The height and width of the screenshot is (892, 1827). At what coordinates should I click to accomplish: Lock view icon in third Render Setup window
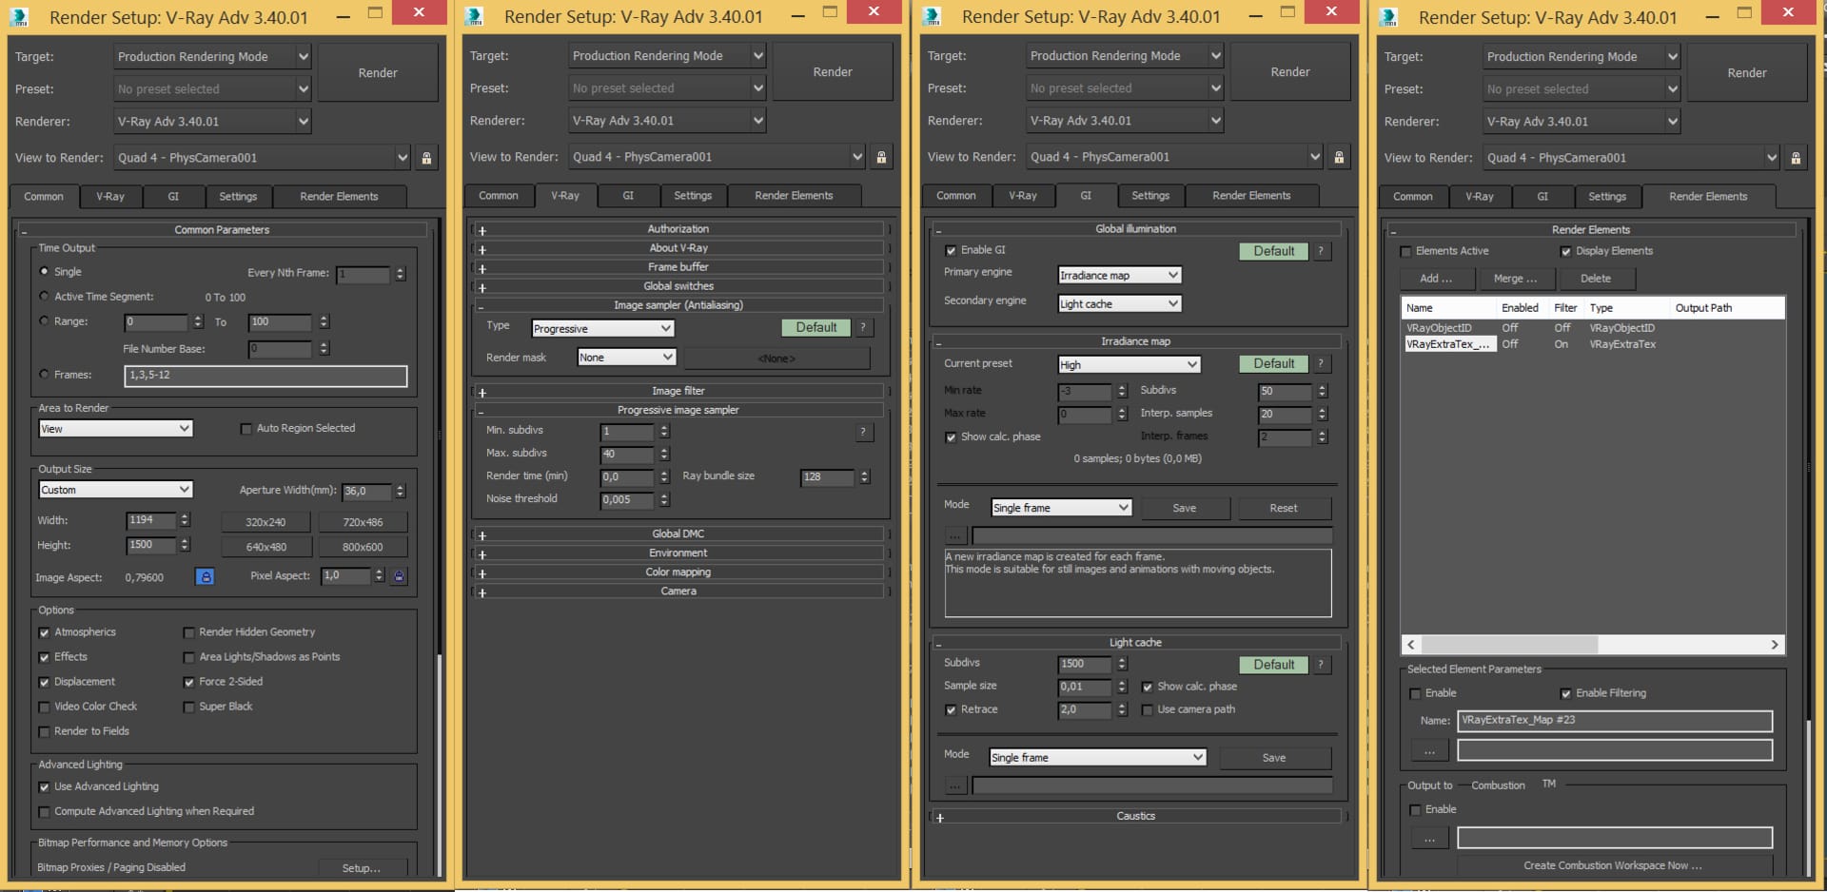coord(1339,157)
